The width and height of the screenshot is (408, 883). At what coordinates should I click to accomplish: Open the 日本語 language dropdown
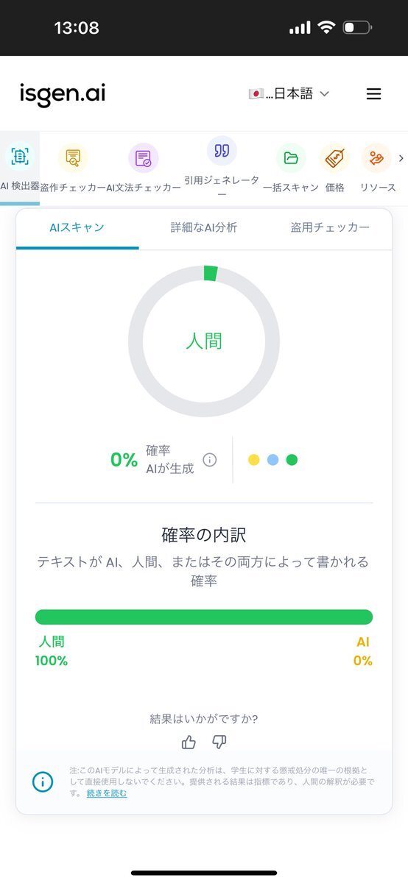(289, 93)
